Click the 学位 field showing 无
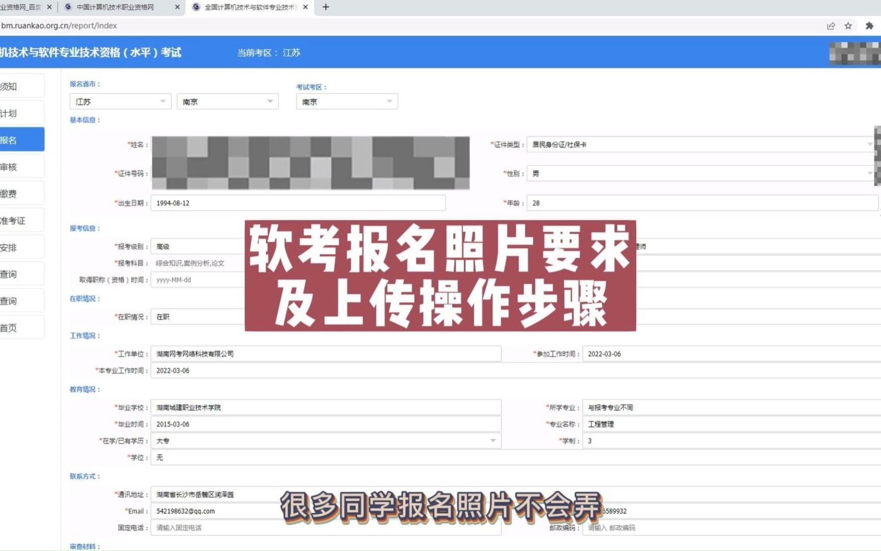This screenshot has width=881, height=551. [516, 458]
